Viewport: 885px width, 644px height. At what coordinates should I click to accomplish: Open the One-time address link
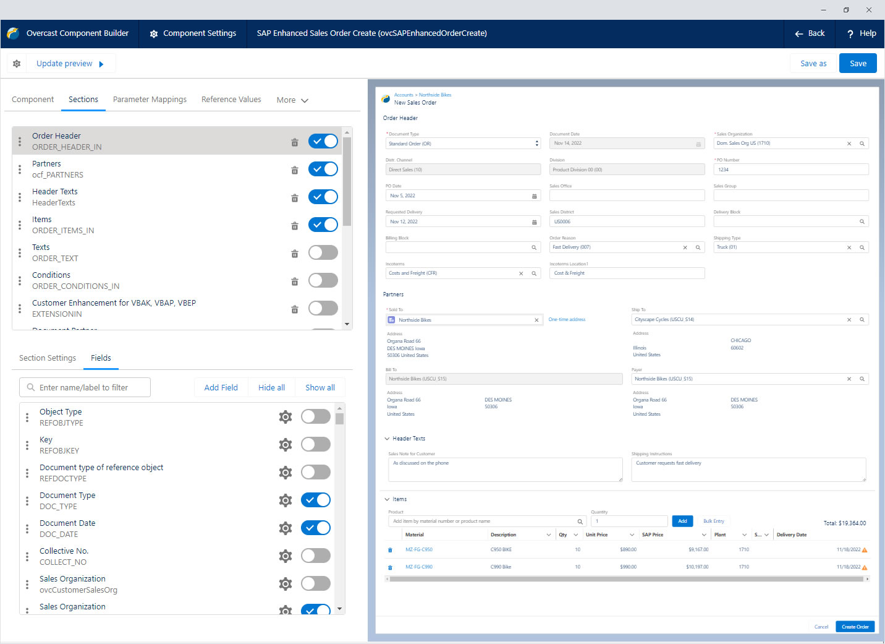pos(567,320)
